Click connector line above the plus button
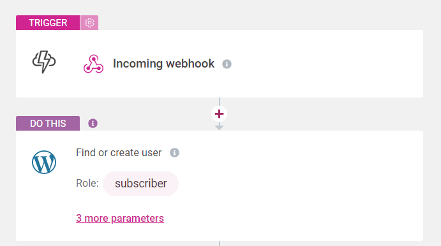Image resolution: width=441 pixels, height=246 pixels. coord(220,102)
